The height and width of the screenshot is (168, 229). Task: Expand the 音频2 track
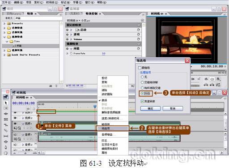coord(23,145)
